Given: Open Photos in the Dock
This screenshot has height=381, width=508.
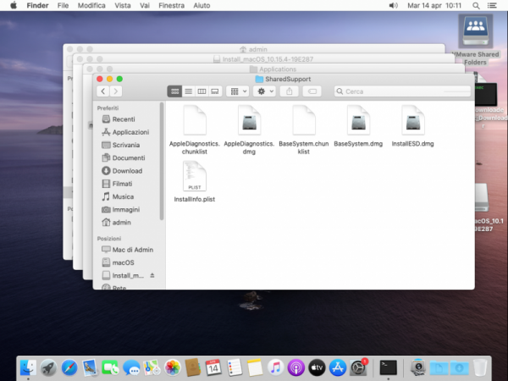Looking at the screenshot, I should (x=173, y=367).
